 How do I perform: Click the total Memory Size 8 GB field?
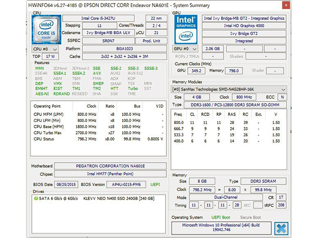[x=202, y=181]
